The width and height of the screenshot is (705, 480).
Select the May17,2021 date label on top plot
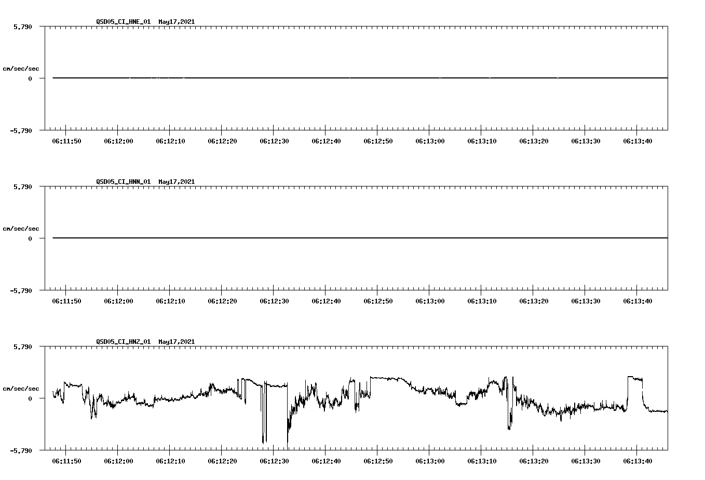tap(176, 22)
